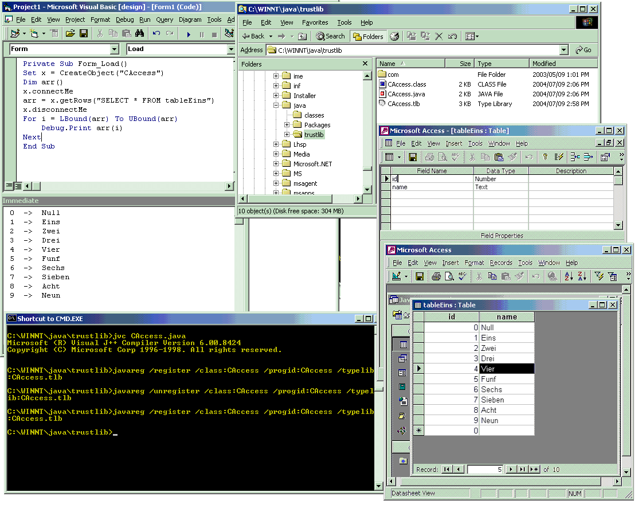Click the Start (run) button in Visual Basic
The width and height of the screenshot is (642, 516).
[189, 34]
